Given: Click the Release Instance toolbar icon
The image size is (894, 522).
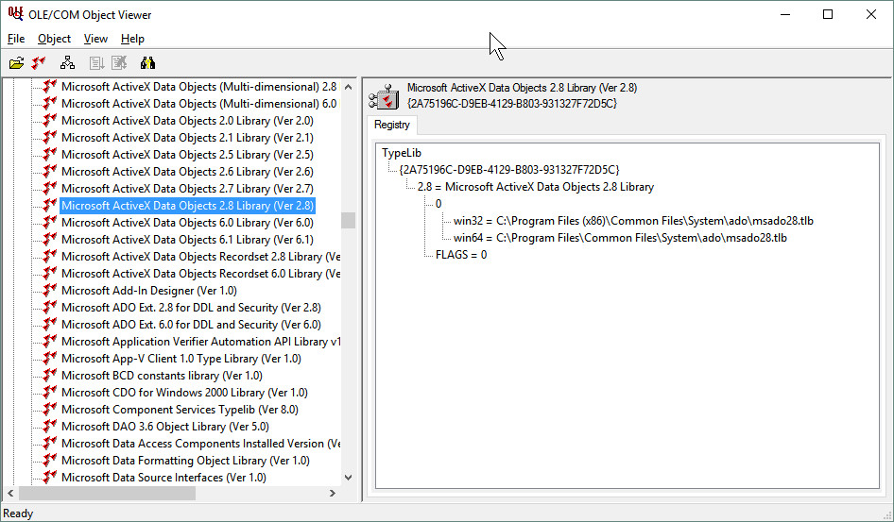Looking at the screenshot, I should point(118,63).
